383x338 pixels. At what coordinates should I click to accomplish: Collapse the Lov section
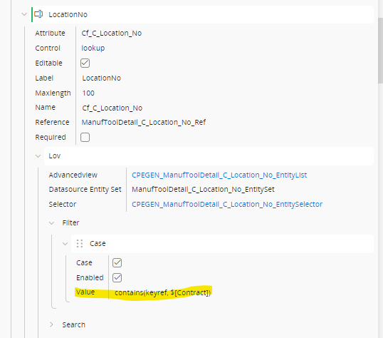38,156
